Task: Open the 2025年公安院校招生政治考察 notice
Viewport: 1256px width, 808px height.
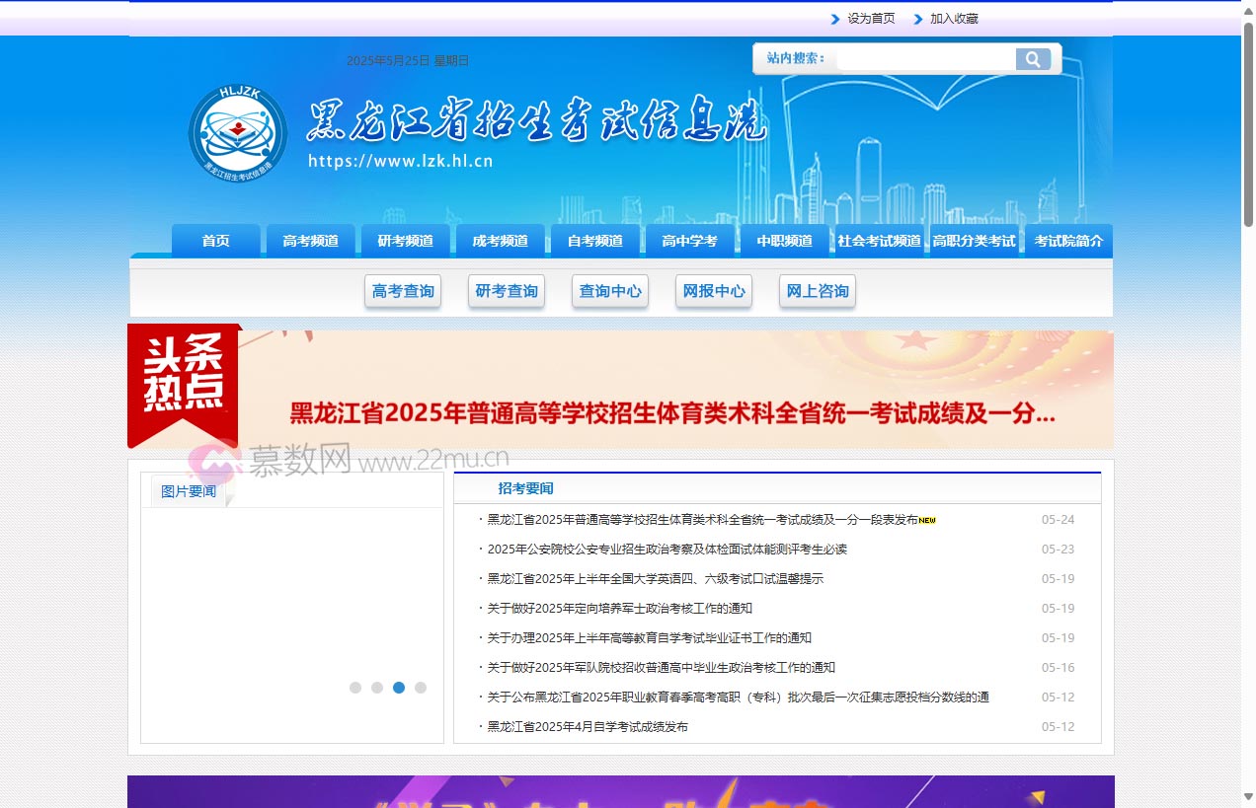Action: coord(668,549)
